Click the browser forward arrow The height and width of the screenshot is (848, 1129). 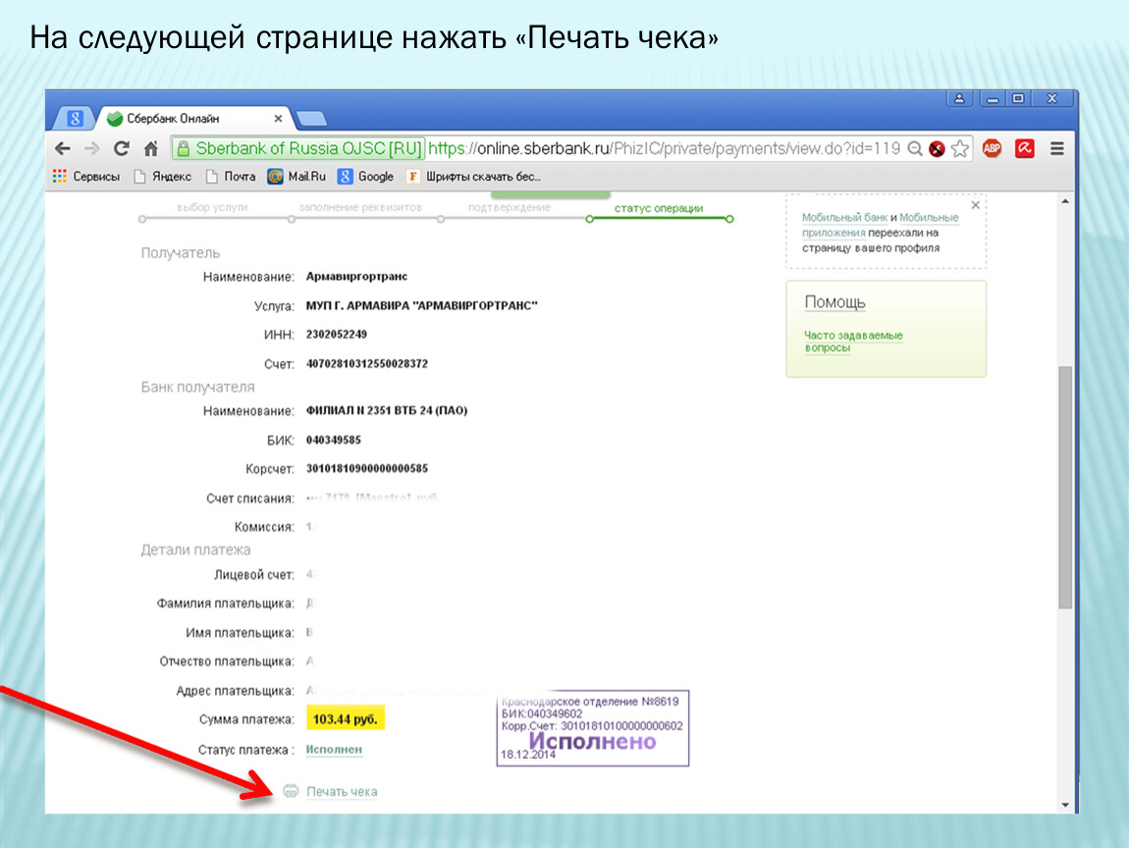[x=92, y=148]
